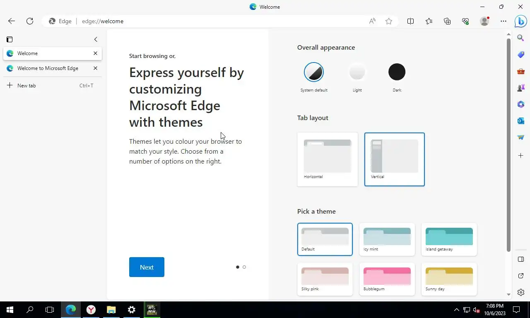The image size is (530, 318).
Task: Reload the Welcome page
Action: [x=30, y=21]
